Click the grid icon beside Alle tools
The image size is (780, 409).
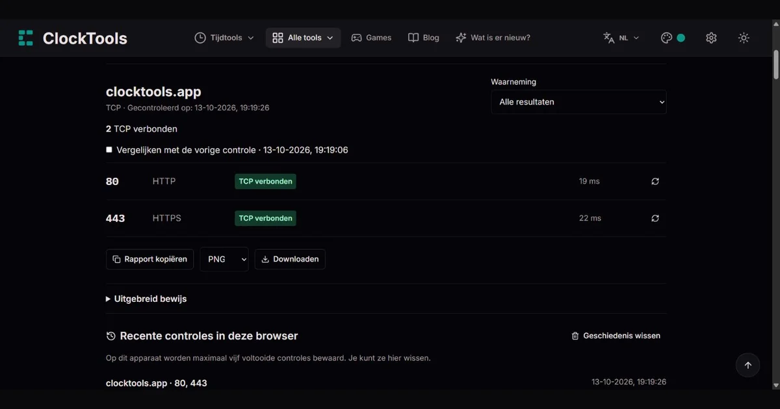[x=278, y=38]
